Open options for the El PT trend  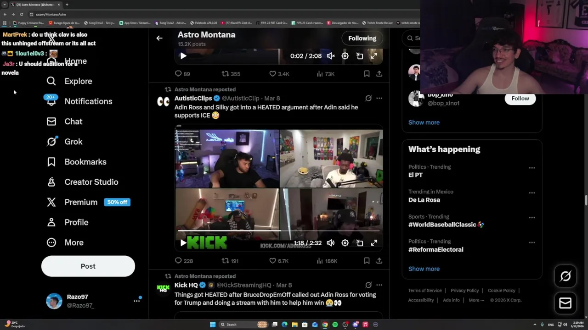coord(531,168)
